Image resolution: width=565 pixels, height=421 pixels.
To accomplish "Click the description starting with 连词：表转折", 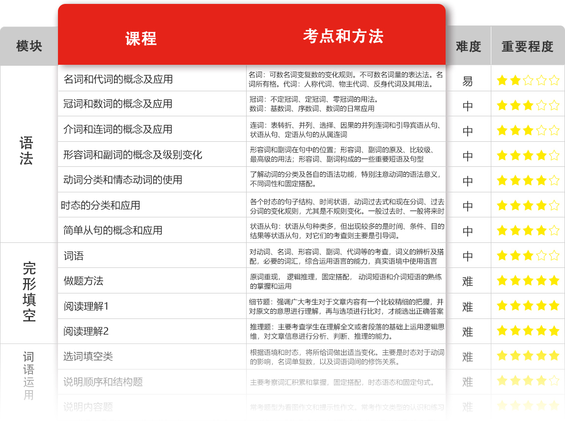I will tap(345, 130).
